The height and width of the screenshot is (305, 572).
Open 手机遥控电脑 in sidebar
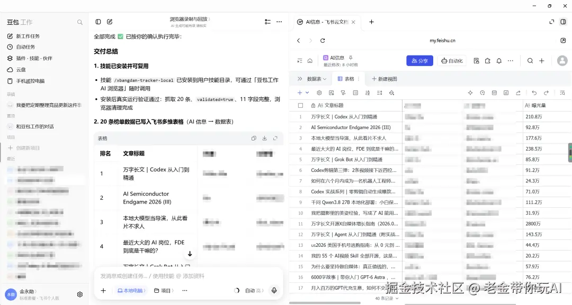tap(30, 81)
